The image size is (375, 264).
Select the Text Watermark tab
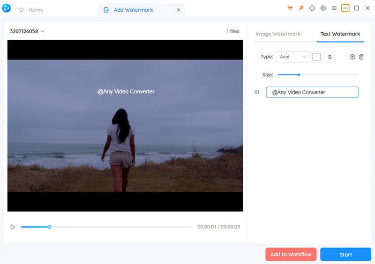pyautogui.click(x=340, y=34)
